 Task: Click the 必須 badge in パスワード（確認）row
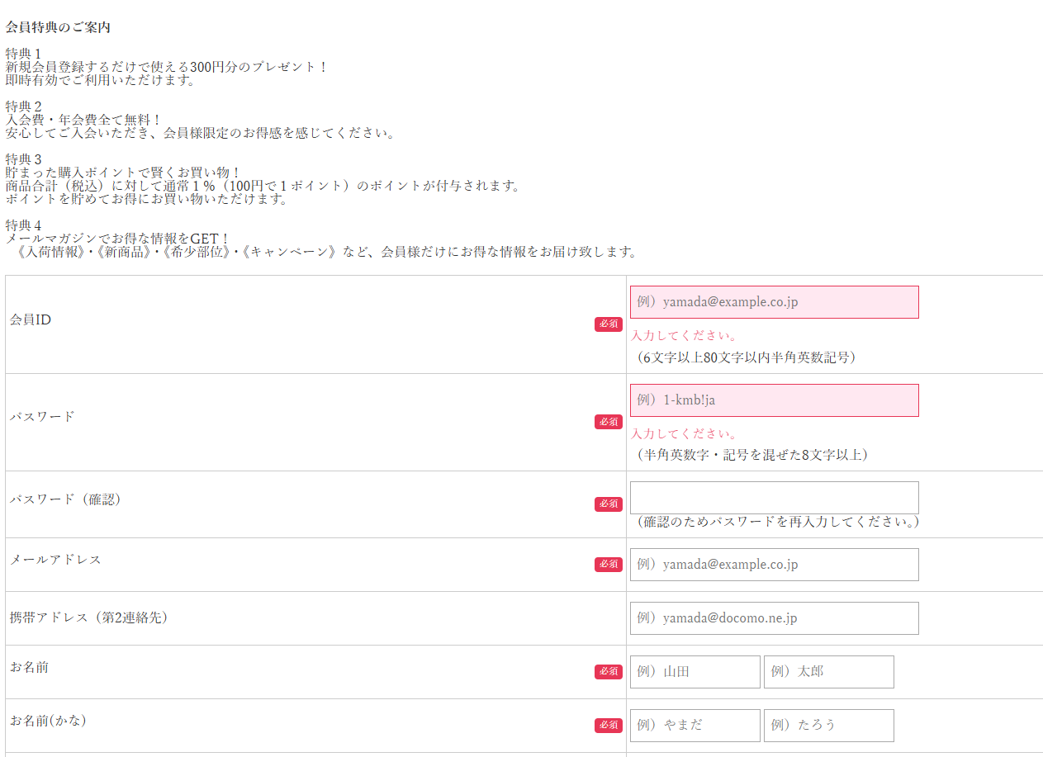tap(609, 504)
